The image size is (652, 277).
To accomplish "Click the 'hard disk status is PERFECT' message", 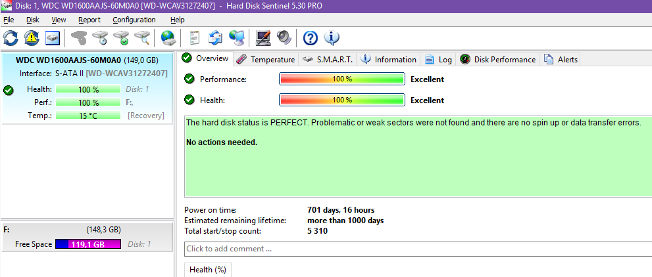I will [x=413, y=123].
